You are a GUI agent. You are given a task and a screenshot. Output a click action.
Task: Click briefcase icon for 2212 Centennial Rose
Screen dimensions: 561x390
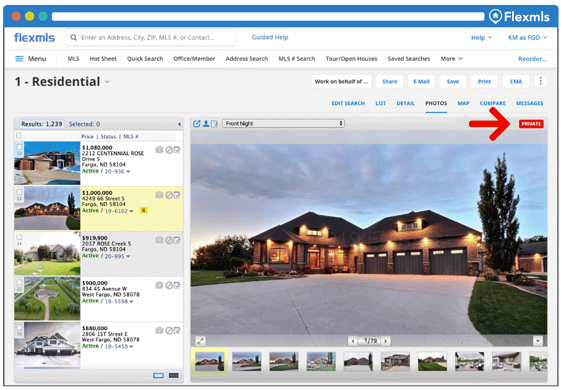click(160, 150)
